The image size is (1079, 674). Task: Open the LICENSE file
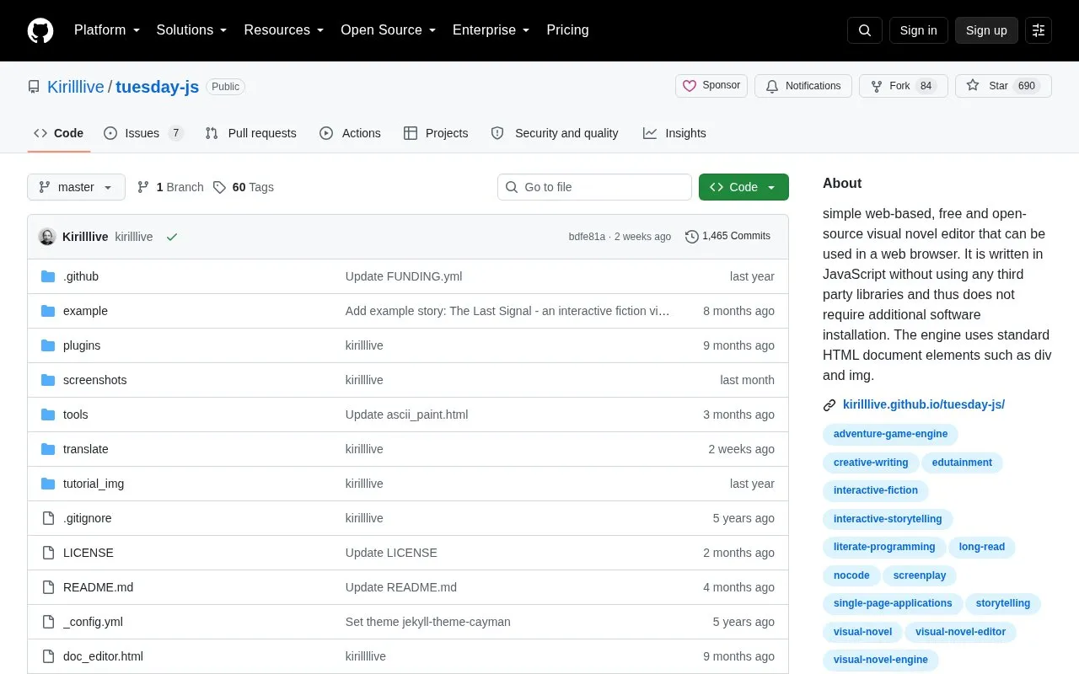[x=89, y=553]
